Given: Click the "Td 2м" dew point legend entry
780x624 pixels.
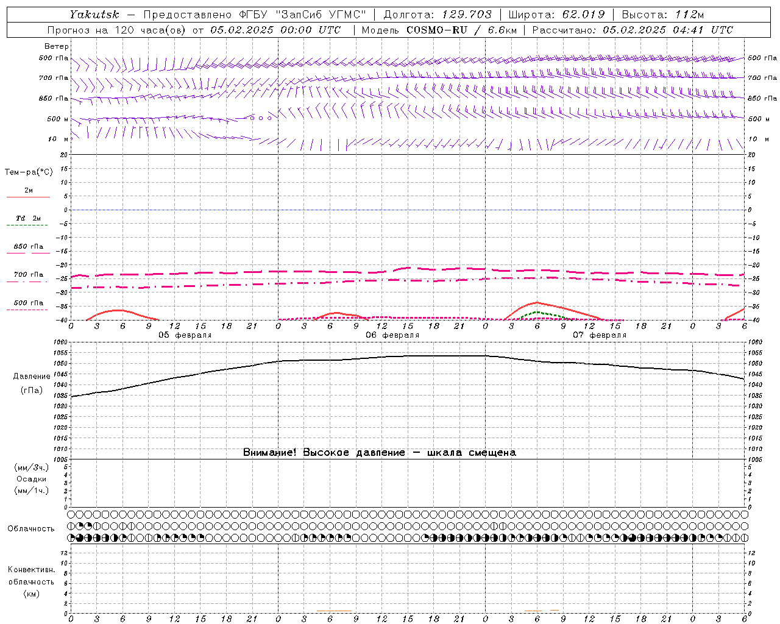Looking at the screenshot, I should pyautogui.click(x=29, y=218).
